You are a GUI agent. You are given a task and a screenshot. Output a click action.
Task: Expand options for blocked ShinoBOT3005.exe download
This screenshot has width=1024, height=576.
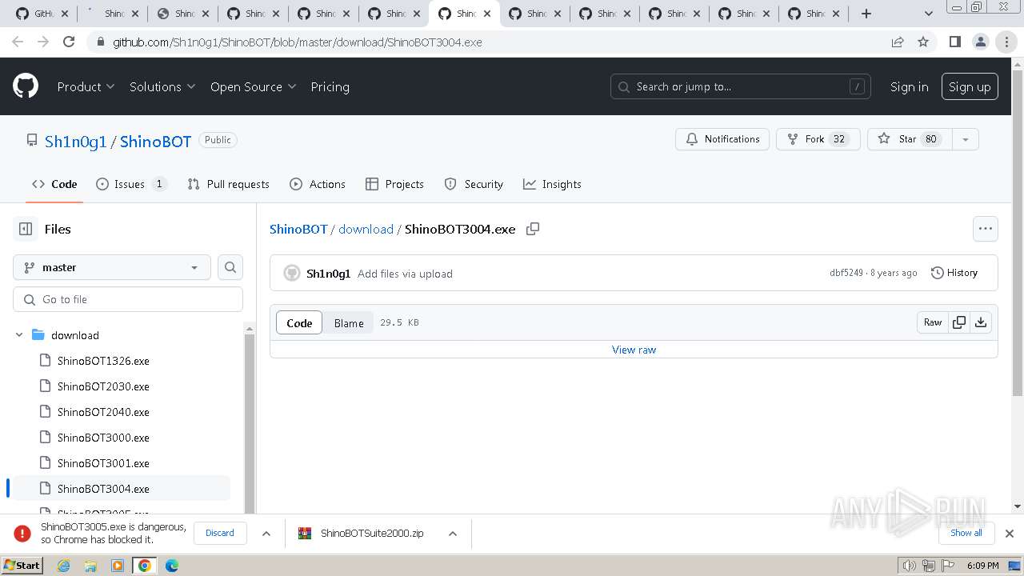pos(266,534)
